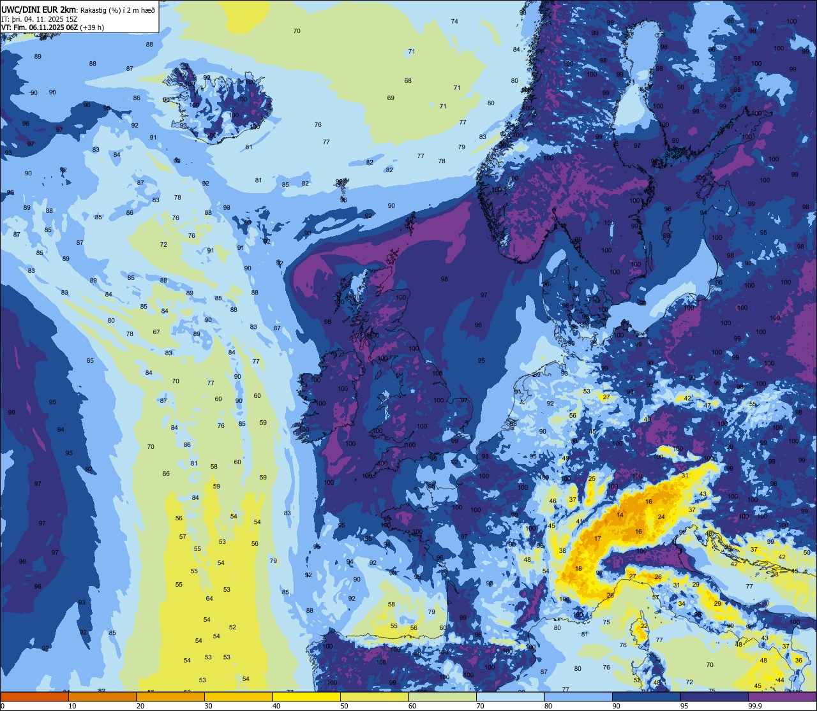Viewport: 817px width, 711px height.
Task: Click the humidity value "67" on the map
Action: (x=156, y=332)
